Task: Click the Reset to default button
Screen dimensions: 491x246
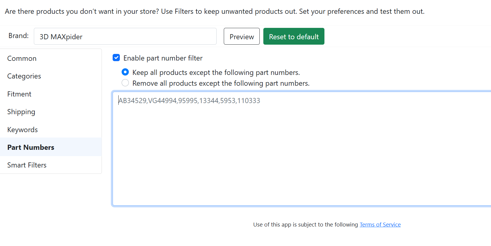Action: click(x=294, y=37)
